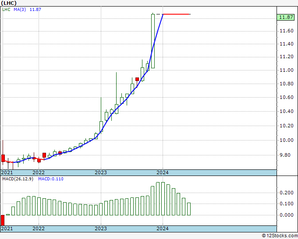Click the 0.000 MACD axis label
The width and height of the screenshot is (298, 239).
[x=287, y=215]
